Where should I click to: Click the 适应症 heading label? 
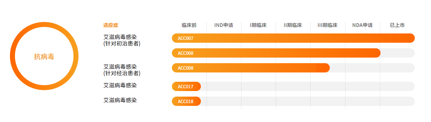[x=111, y=25]
